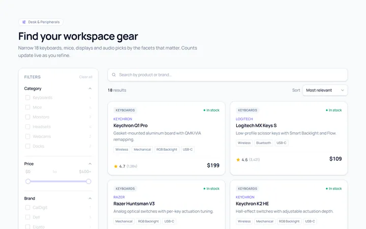The image size is (366, 229).
Task: Check the Docks category checkbox
Action: tap(27, 146)
